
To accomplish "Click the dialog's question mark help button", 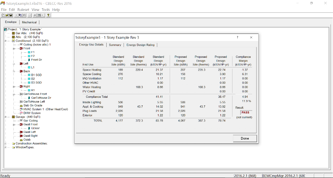I will click(x=238, y=37).
